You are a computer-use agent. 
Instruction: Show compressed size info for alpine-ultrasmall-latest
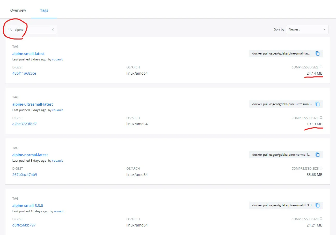pos(321,118)
